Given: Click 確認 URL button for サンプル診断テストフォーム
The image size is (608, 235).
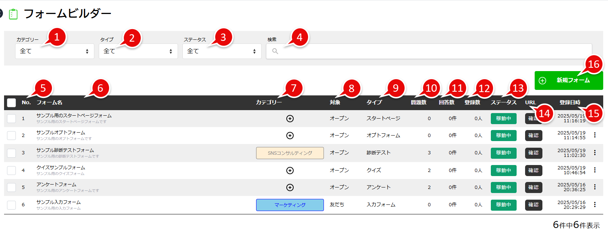Looking at the screenshot, I should [534, 153].
